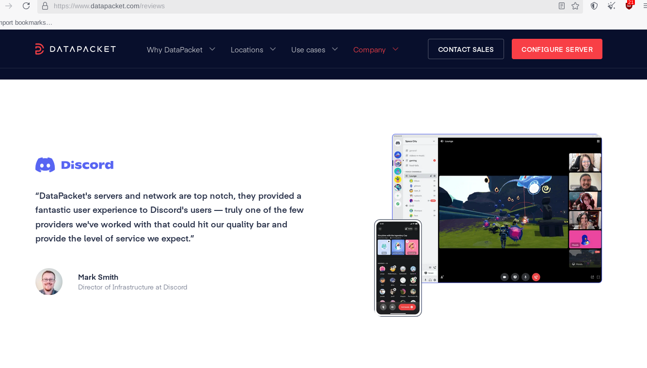
Task: Open the Company menu
Action: pyautogui.click(x=369, y=49)
